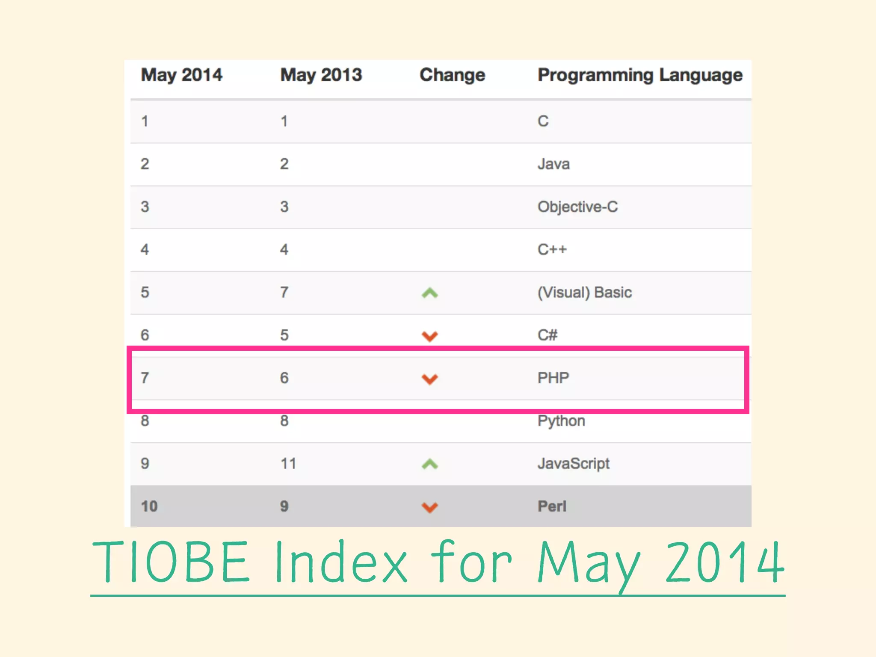Screen dimensions: 876x657
Task: Click the May 2014 rank 7 for PHP
Action: (x=145, y=378)
